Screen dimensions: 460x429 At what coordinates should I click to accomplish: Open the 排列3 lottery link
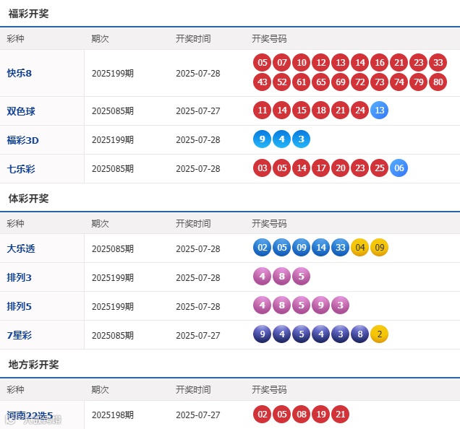tap(20, 277)
